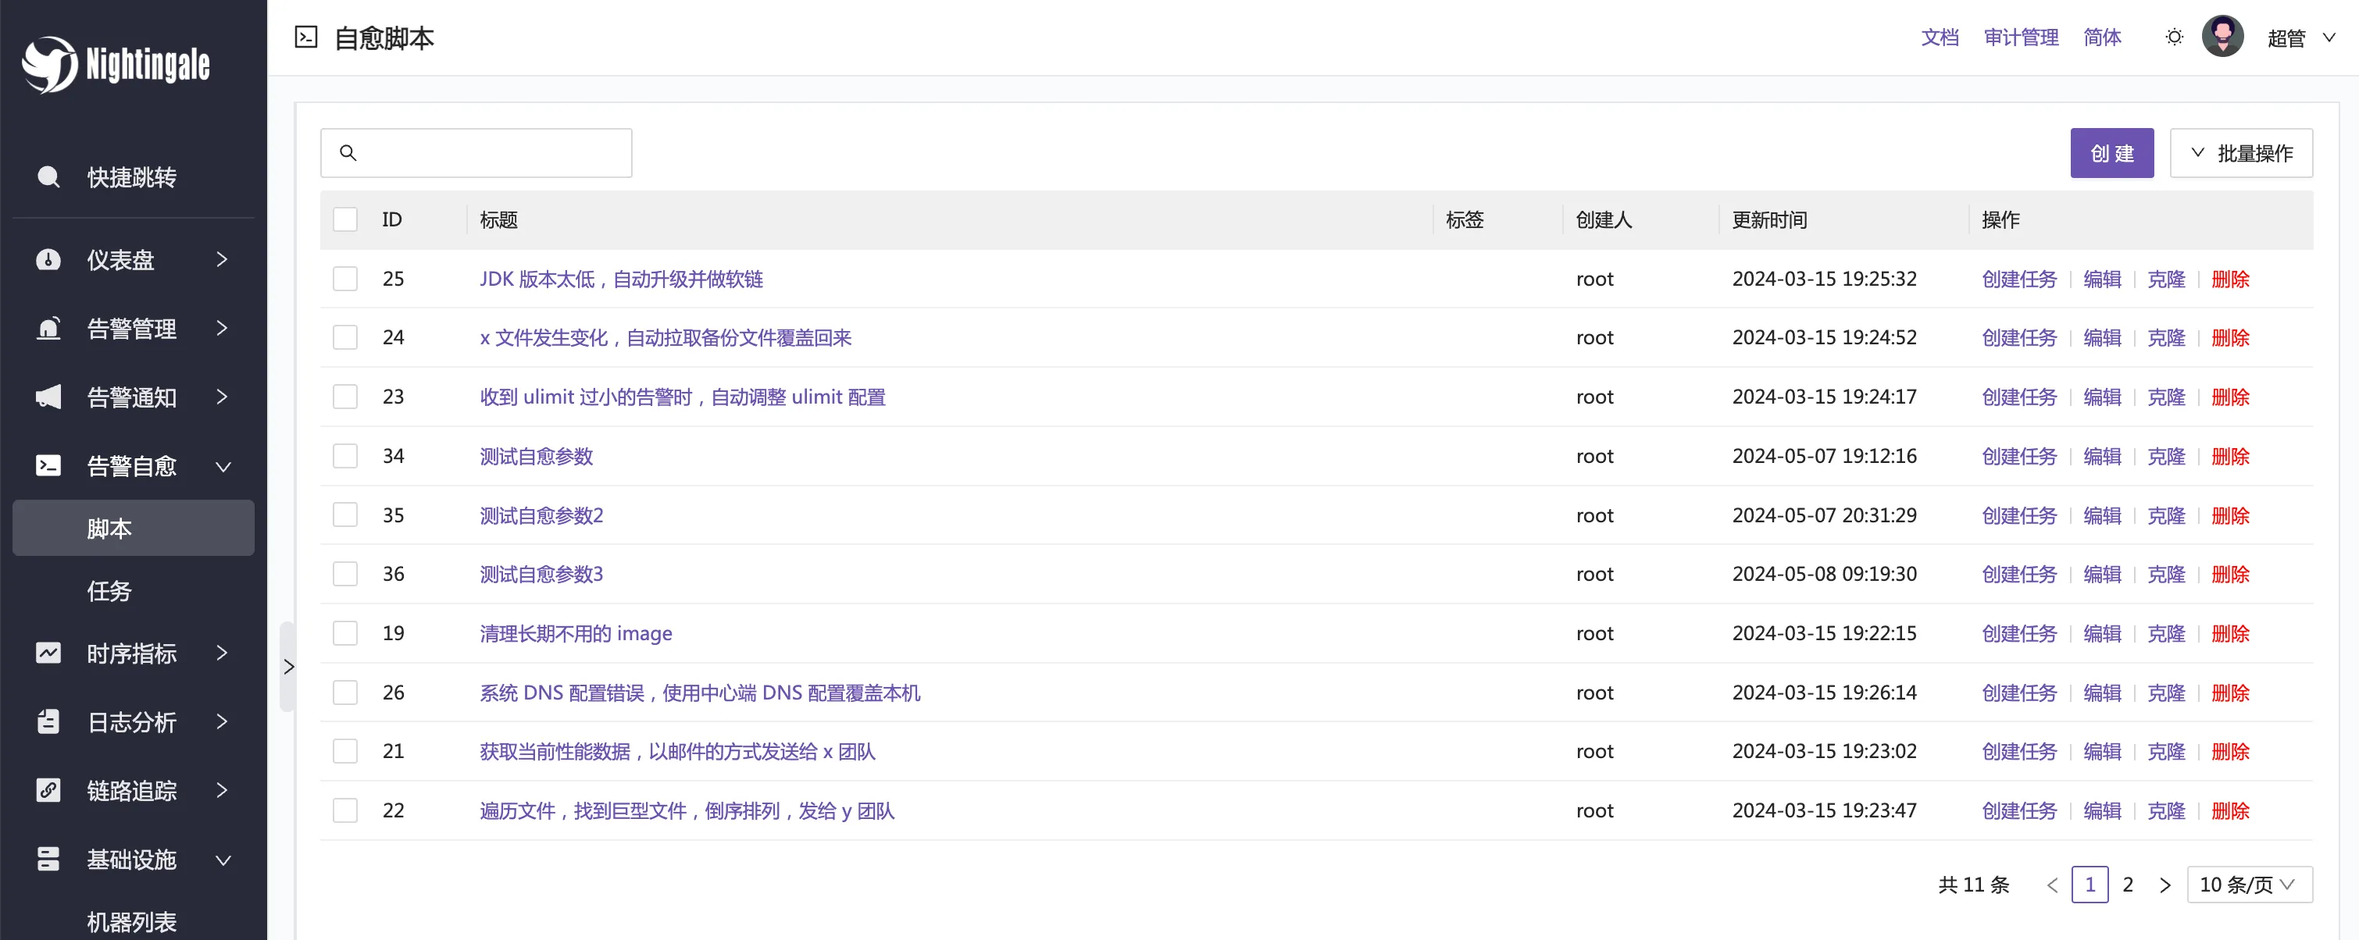Tick the select-all checkbox in table header
The image size is (2359, 940).
345,219
